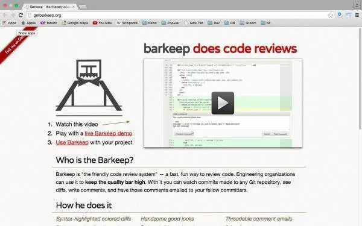Click the Fork me on GitHub ribbon
Screen dimensions: 362x226
tap(14, 44)
